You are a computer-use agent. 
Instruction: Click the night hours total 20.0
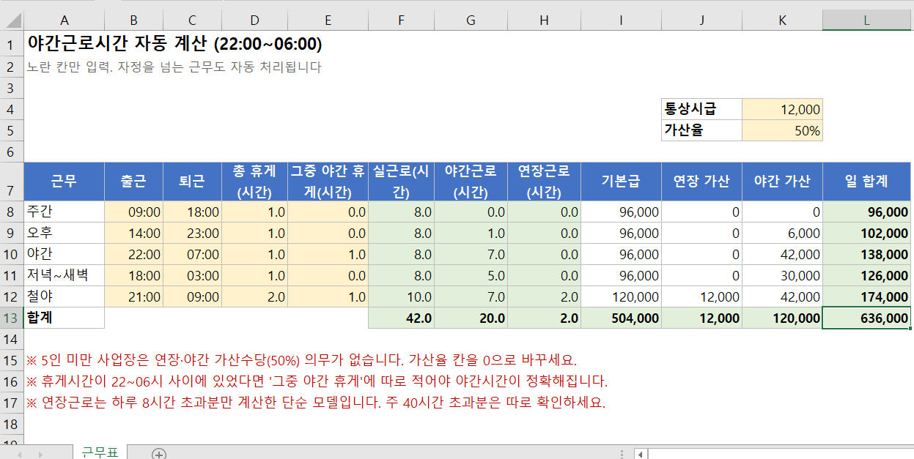(x=471, y=318)
